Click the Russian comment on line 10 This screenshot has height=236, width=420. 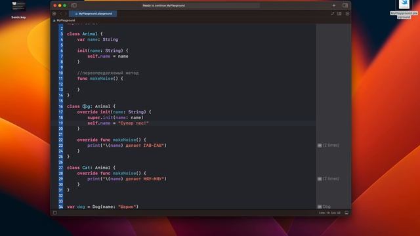coord(108,73)
